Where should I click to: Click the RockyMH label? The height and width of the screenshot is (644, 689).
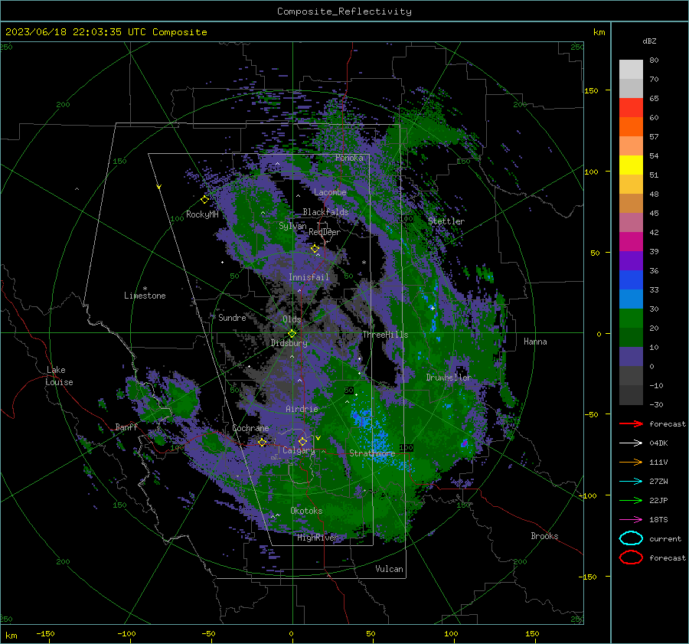(202, 214)
